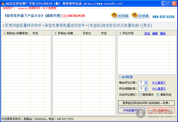
Task: Click status bar 欢迎使用本软件 text
Action: click(x=37, y=119)
